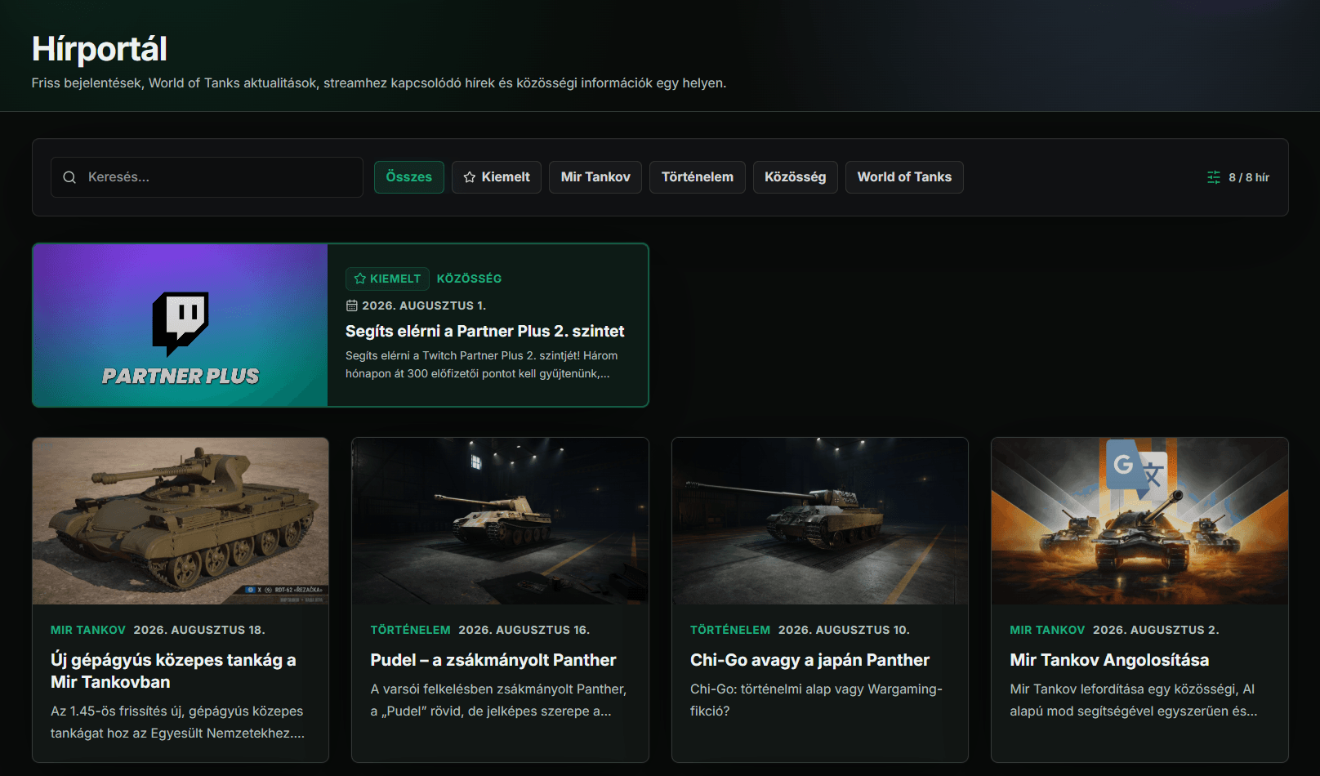Click date 2026. AUGUSZTUS 16.

(x=524, y=630)
